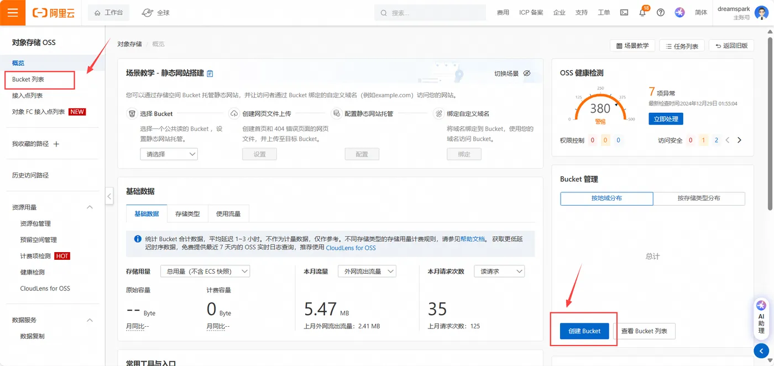This screenshot has height=366, width=774.
Task: Hide the scenario tutorial with eye icon
Action: pyautogui.click(x=527, y=74)
